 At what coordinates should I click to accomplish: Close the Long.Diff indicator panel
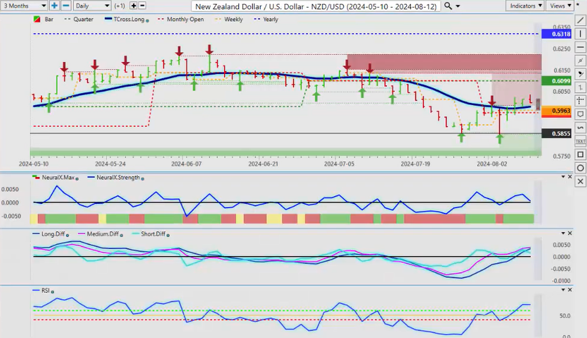pos(570,234)
